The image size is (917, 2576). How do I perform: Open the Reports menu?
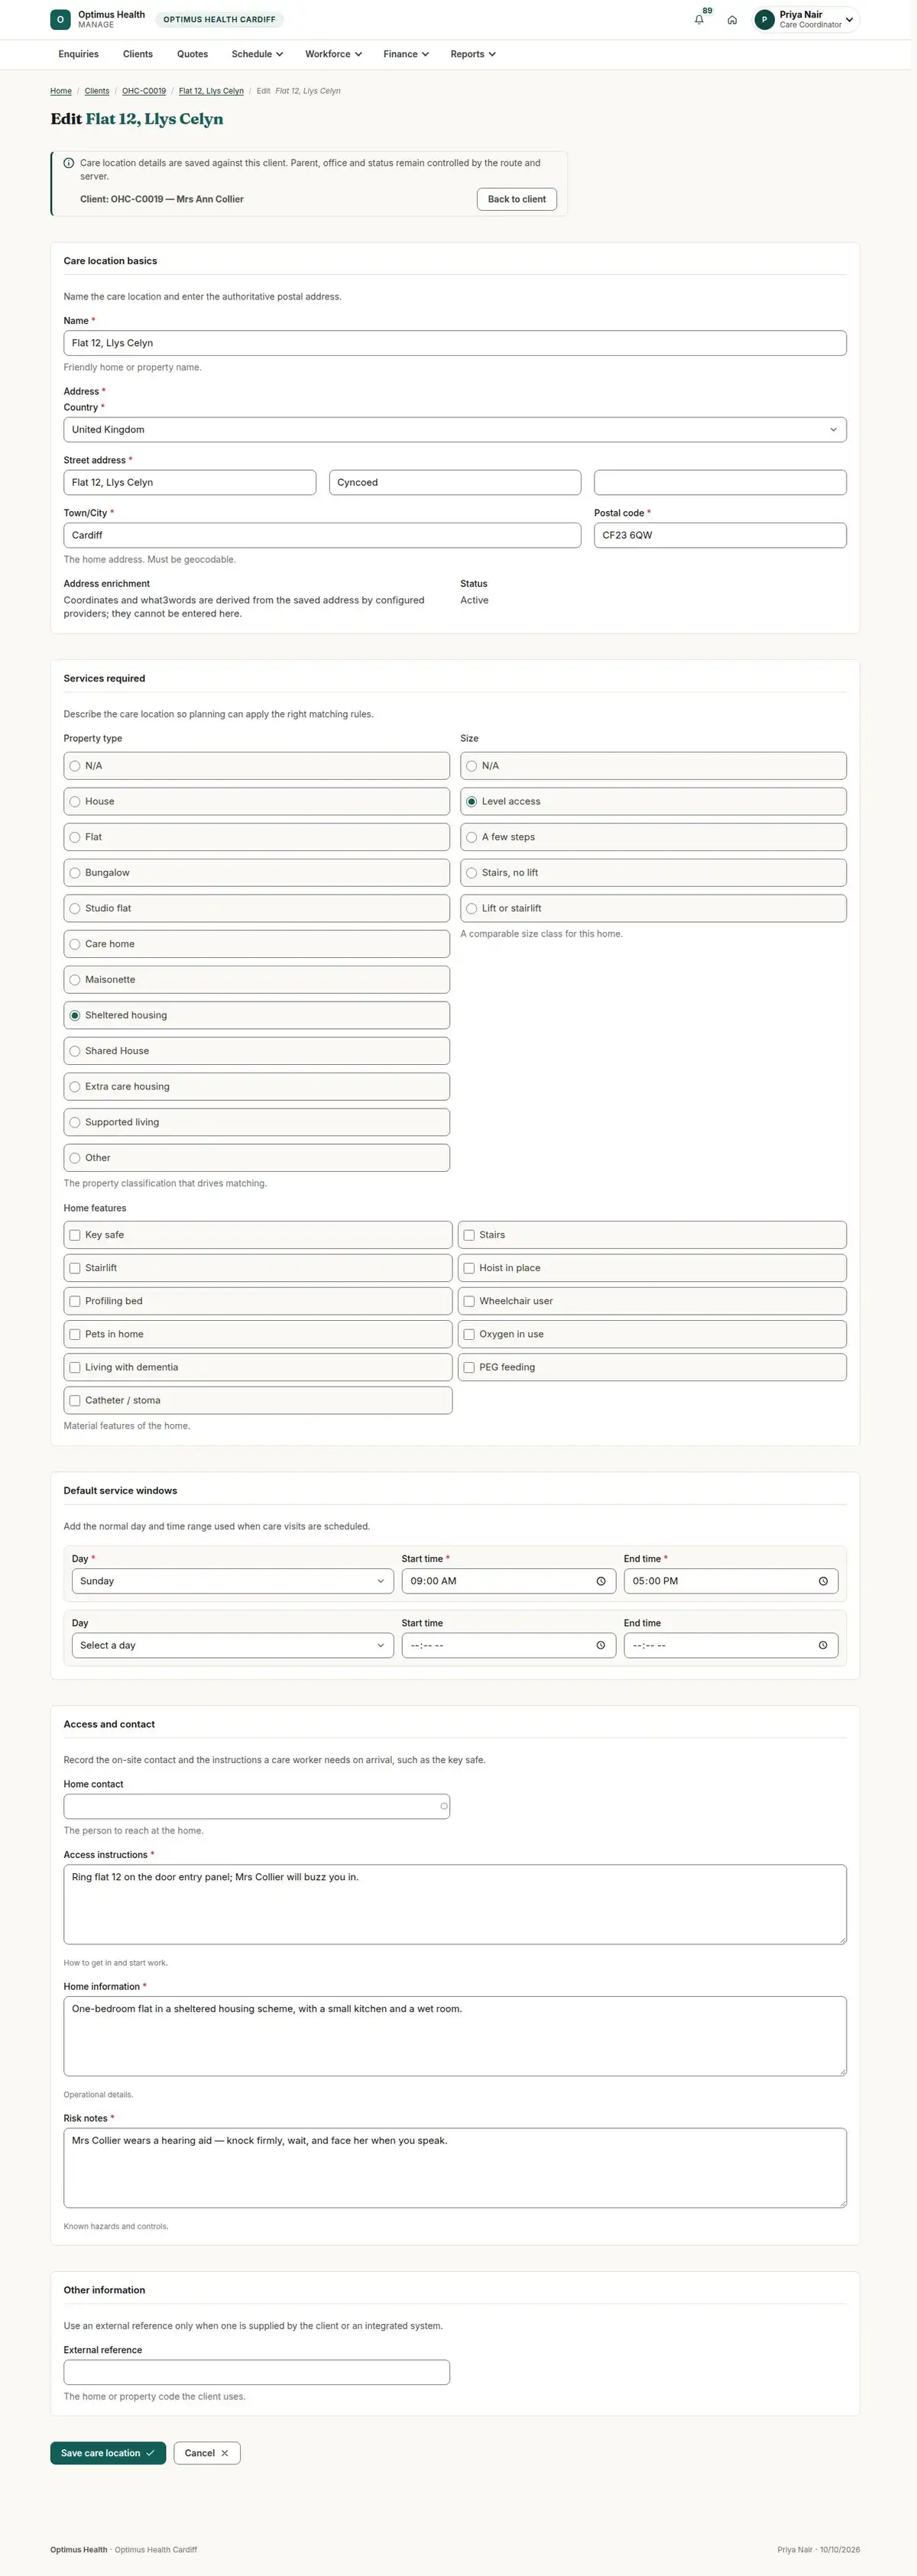click(x=473, y=54)
